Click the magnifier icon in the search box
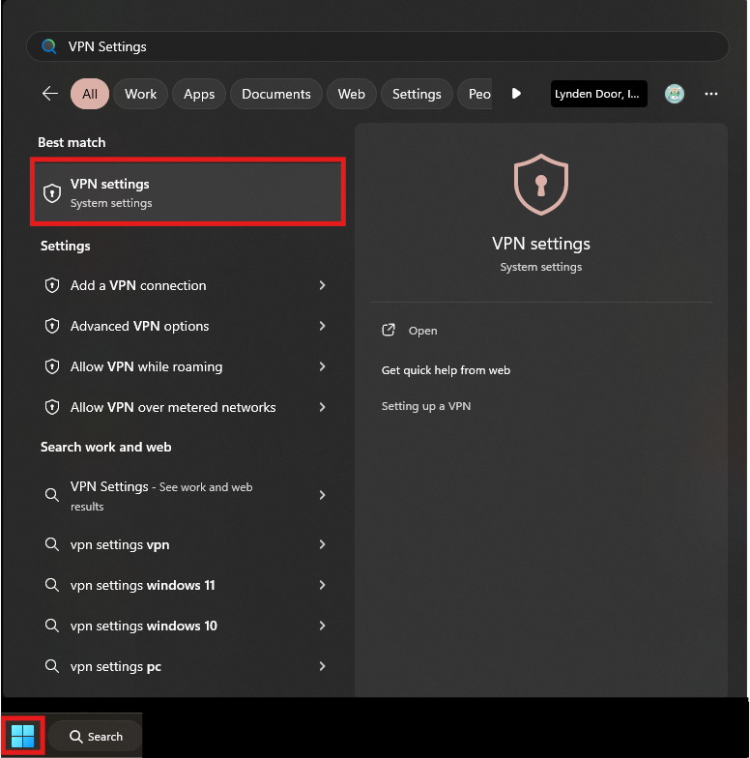 (x=49, y=46)
